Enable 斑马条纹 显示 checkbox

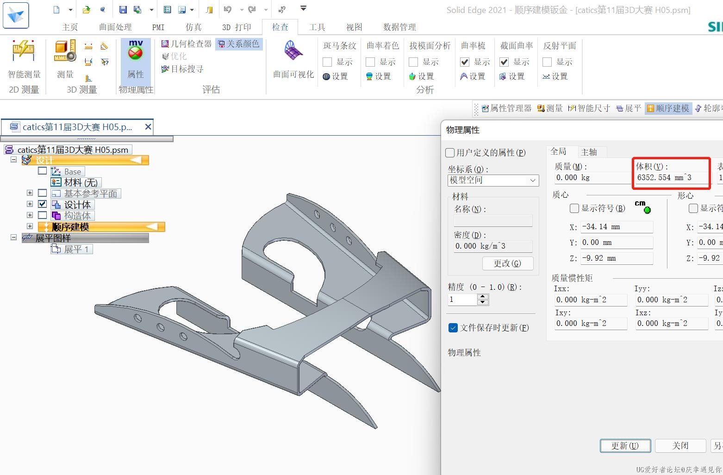click(327, 62)
